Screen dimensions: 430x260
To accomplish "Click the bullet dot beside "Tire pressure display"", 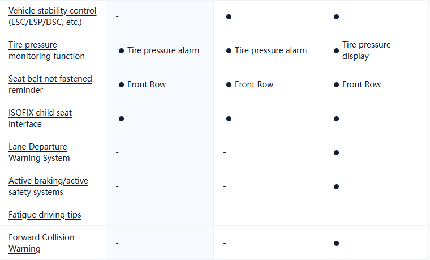I will tap(336, 50).
